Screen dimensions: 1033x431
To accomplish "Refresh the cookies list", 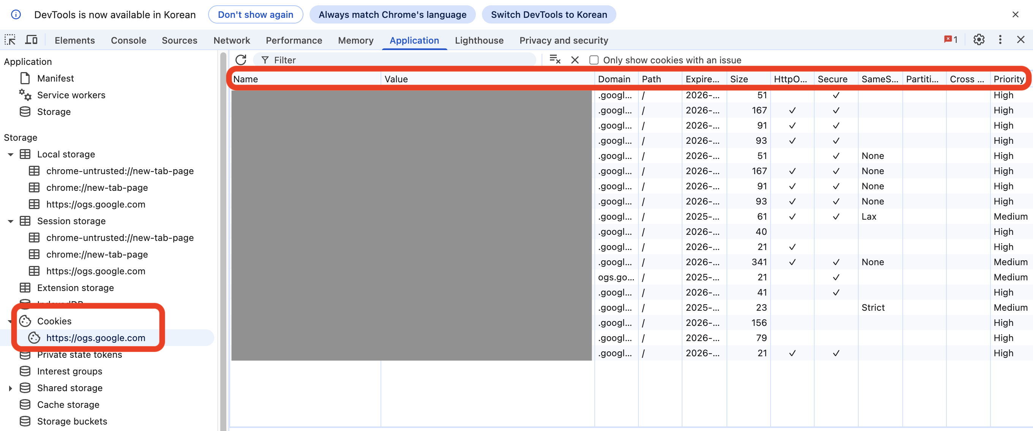I will point(241,60).
